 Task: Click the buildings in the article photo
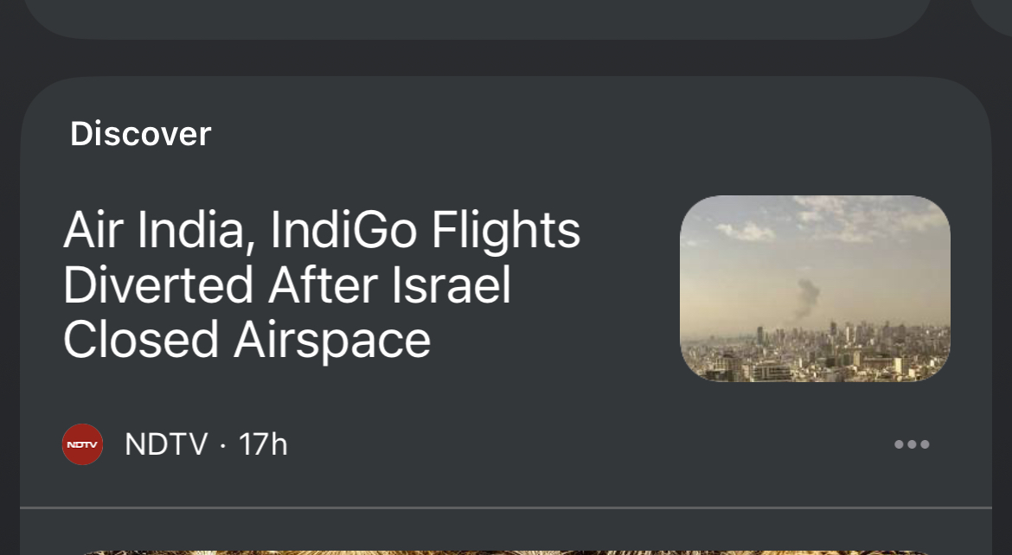click(x=813, y=354)
